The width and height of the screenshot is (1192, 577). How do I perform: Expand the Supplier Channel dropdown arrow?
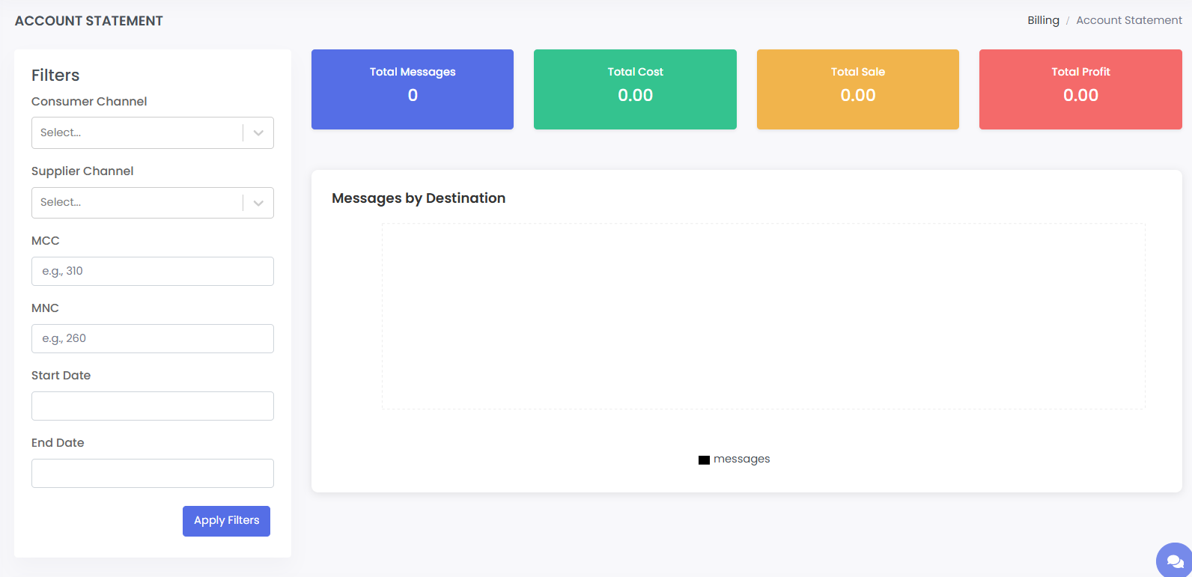pyautogui.click(x=258, y=203)
